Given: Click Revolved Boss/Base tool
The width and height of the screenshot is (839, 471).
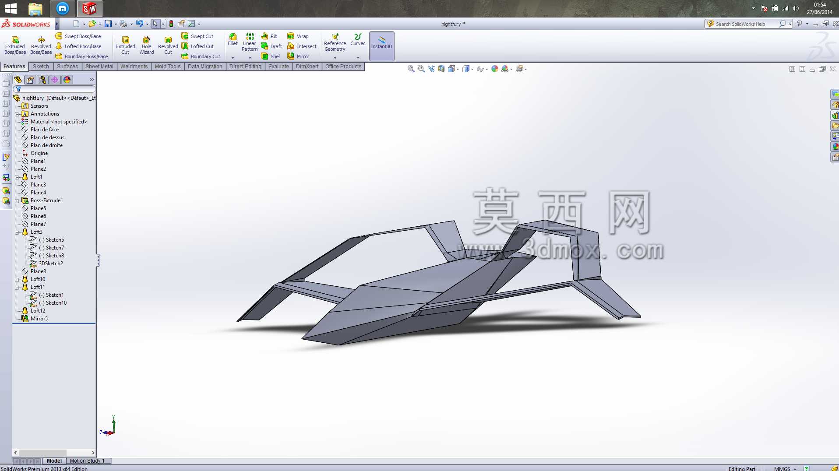Looking at the screenshot, I should click(41, 46).
